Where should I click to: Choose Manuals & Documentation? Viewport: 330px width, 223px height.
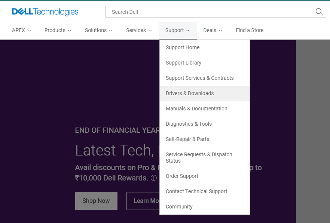click(x=196, y=109)
